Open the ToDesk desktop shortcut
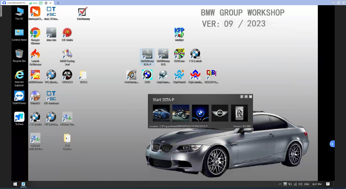This screenshot has width=346, height=189. coord(19,117)
